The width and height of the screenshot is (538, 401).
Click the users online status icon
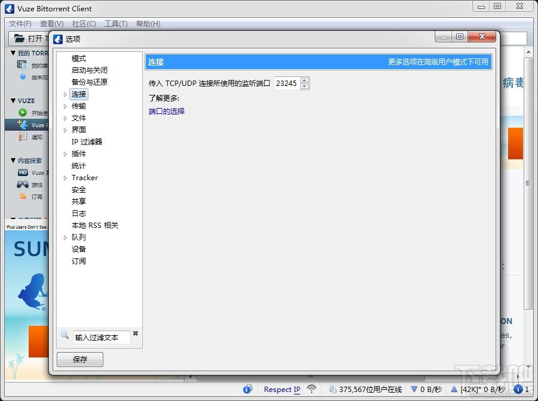pos(333,389)
